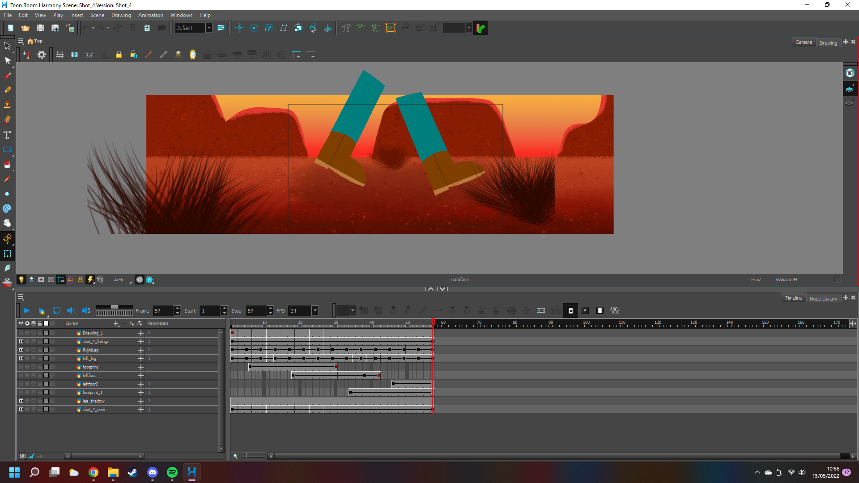Image resolution: width=859 pixels, height=483 pixels.
Task: Switch to the Drawing view tab
Action: coord(828,42)
